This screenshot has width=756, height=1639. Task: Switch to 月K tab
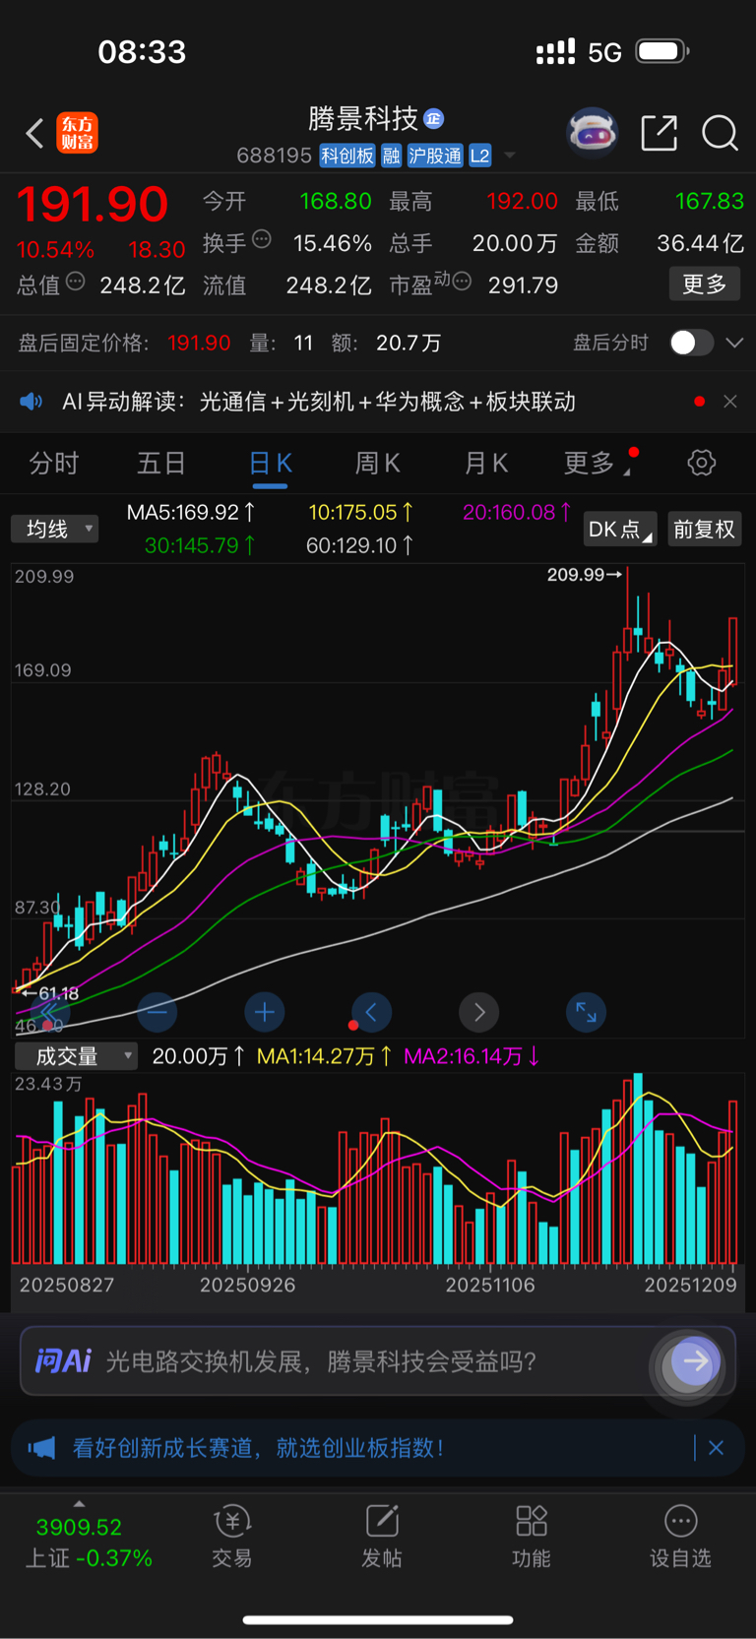486,463
